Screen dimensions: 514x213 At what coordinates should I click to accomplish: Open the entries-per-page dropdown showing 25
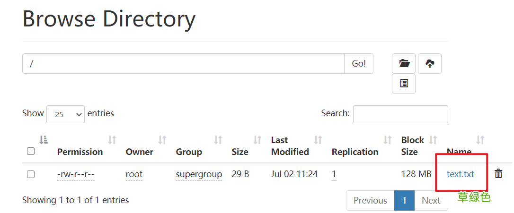(65, 114)
